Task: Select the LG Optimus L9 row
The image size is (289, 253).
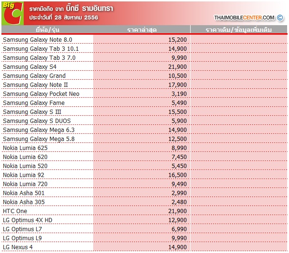Action: point(144,238)
